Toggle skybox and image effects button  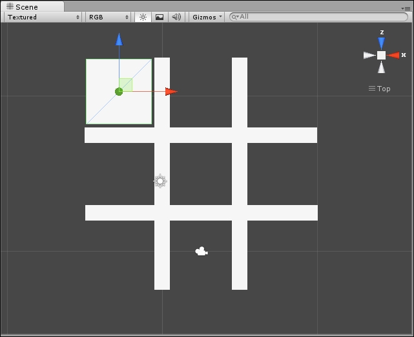tap(160, 17)
